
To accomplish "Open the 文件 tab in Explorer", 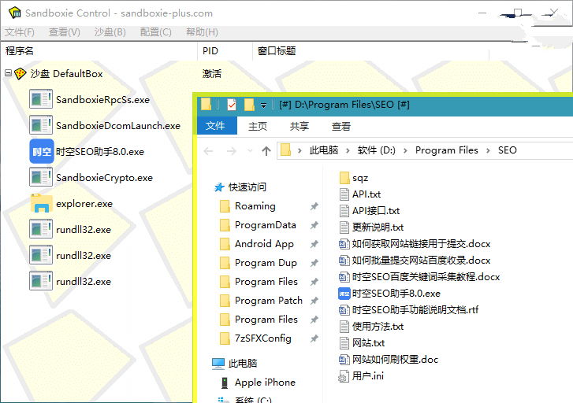I will (217, 126).
